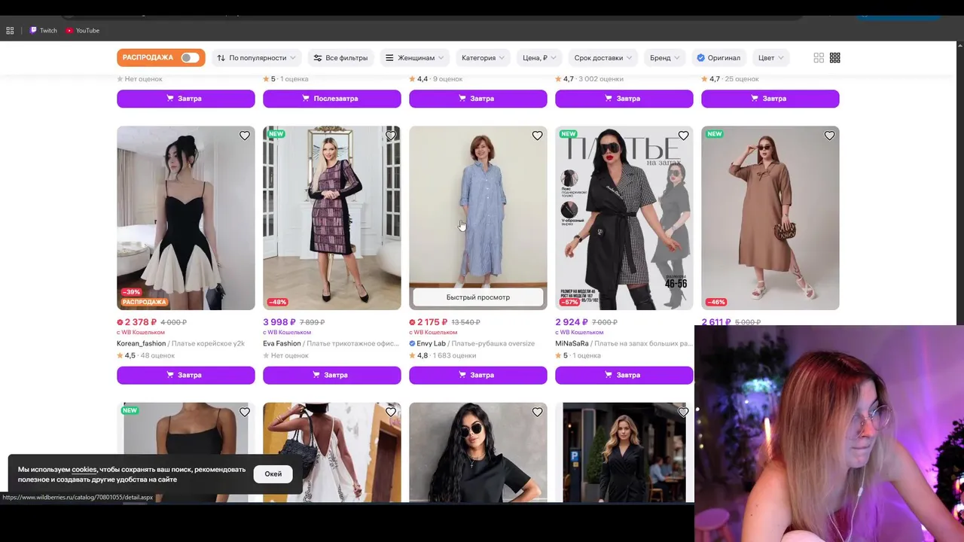This screenshot has height=542, width=964.
Task: Favorite the white backless dress, bottom row
Action: (x=391, y=413)
